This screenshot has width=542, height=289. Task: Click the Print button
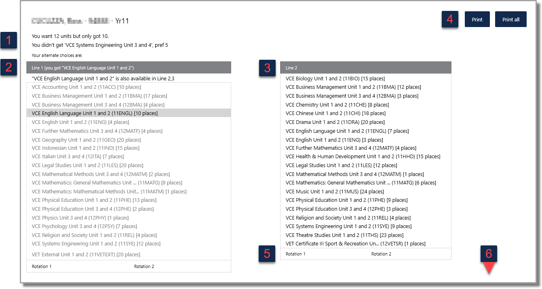(477, 19)
